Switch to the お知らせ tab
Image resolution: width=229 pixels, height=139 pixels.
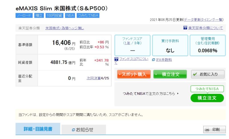point(84,130)
